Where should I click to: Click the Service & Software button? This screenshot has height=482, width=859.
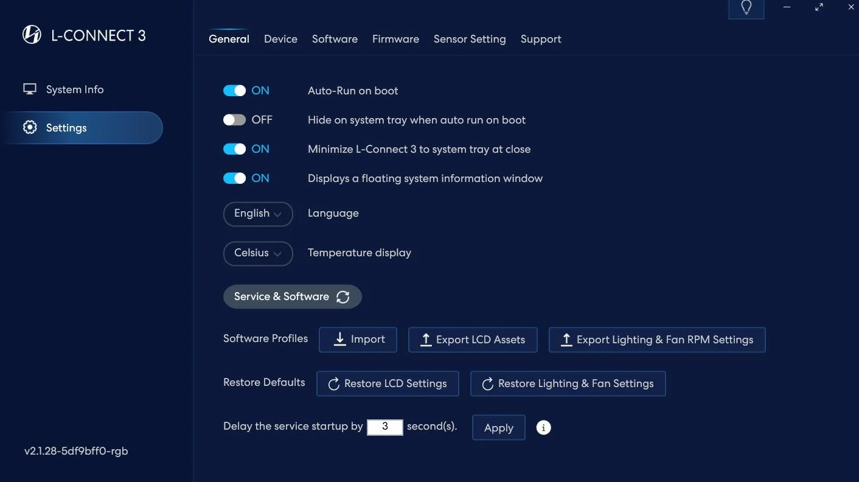[x=293, y=296]
